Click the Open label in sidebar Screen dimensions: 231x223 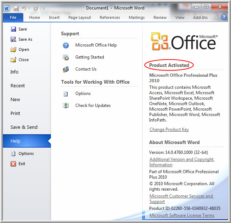pos(24,49)
